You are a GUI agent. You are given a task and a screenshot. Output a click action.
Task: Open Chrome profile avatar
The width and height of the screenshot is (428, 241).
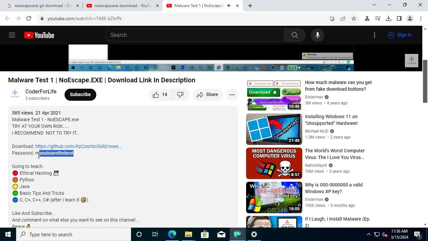coord(410,18)
